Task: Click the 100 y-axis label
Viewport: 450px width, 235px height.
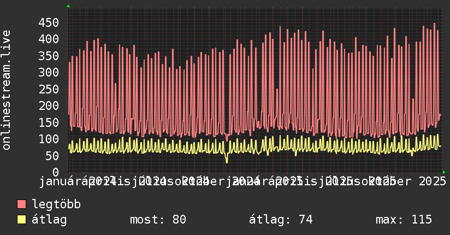Action: [49, 139]
